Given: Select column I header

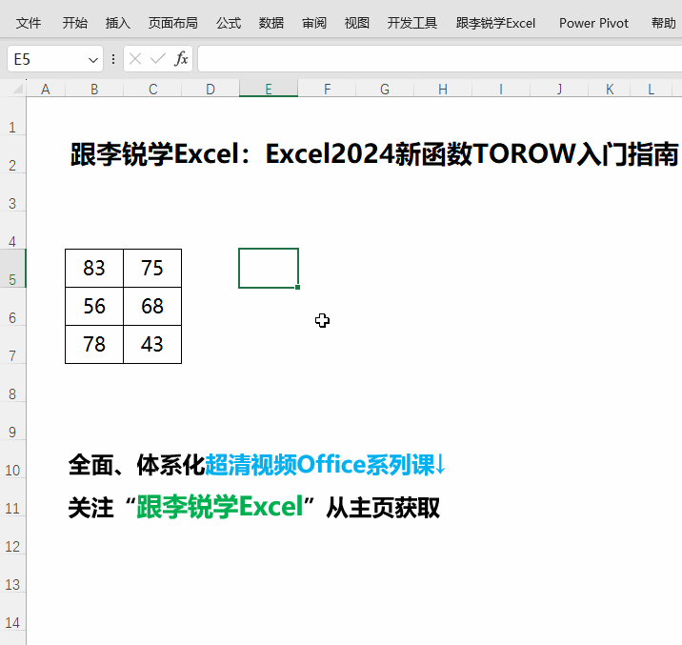Looking at the screenshot, I should click(x=501, y=90).
